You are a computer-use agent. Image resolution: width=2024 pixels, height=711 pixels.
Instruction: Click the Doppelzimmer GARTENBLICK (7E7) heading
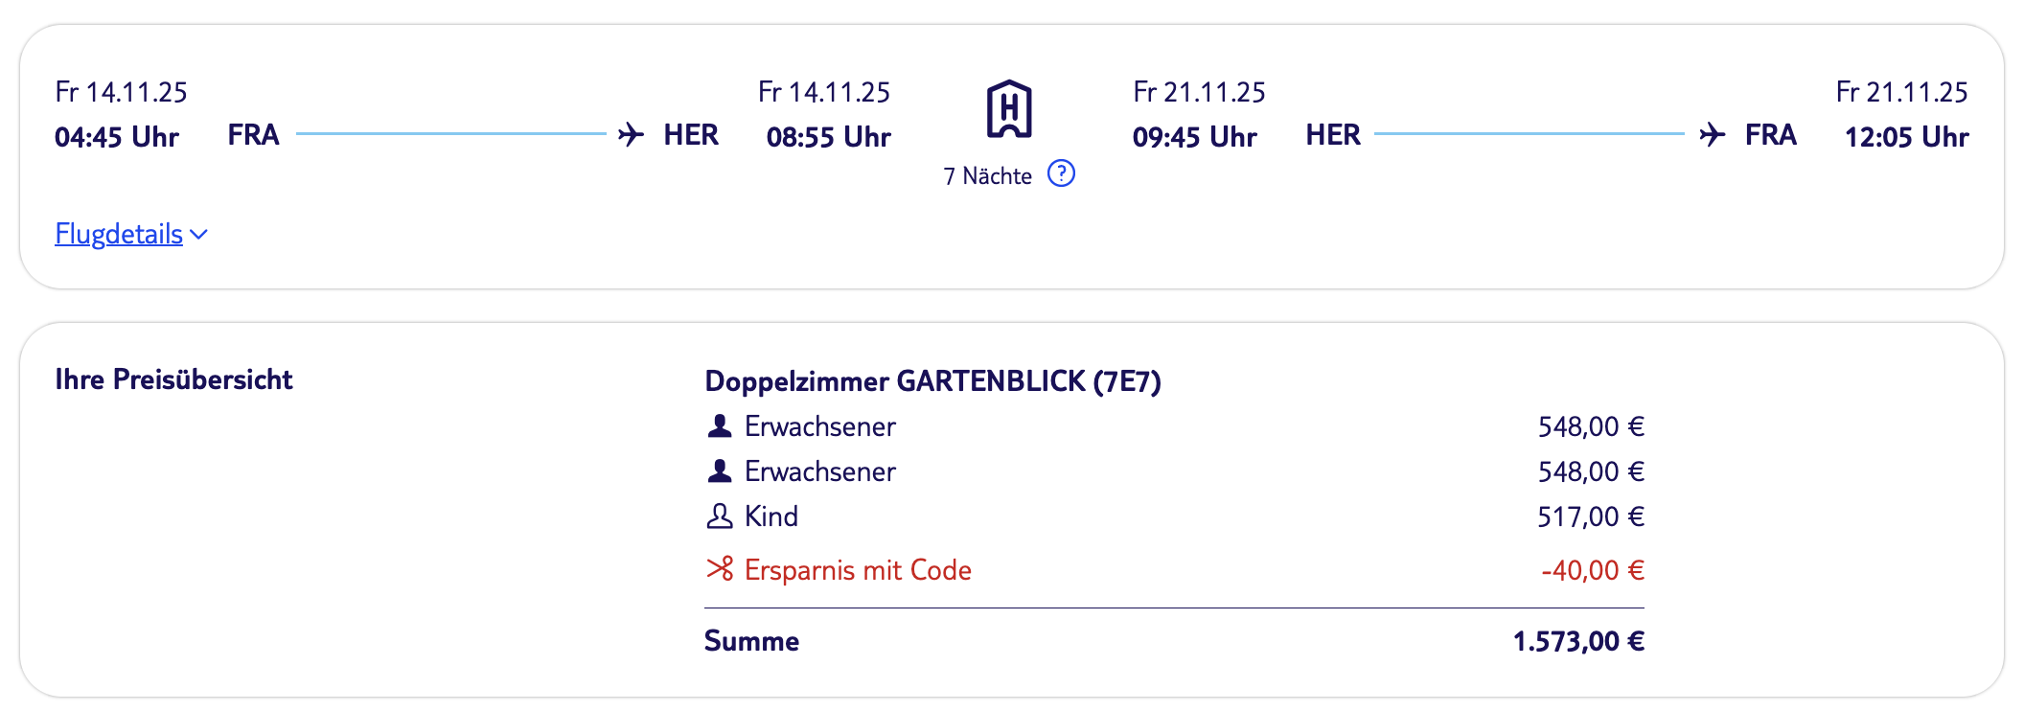click(x=932, y=381)
